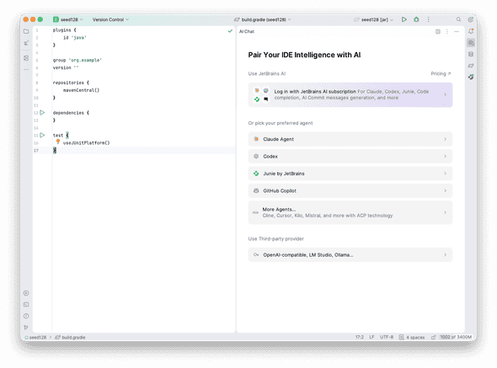Viewport: 497px width, 368px height.
Task: Click the id 'java' code line
Action: pos(75,37)
